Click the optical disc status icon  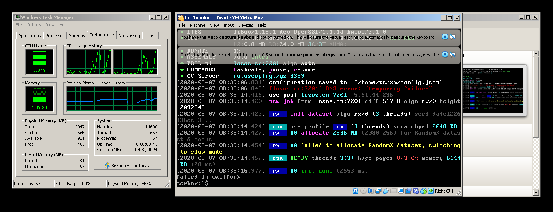363,191
